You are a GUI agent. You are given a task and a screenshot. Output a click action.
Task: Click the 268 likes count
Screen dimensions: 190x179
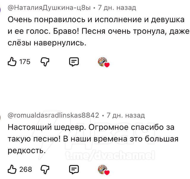pos(26,169)
